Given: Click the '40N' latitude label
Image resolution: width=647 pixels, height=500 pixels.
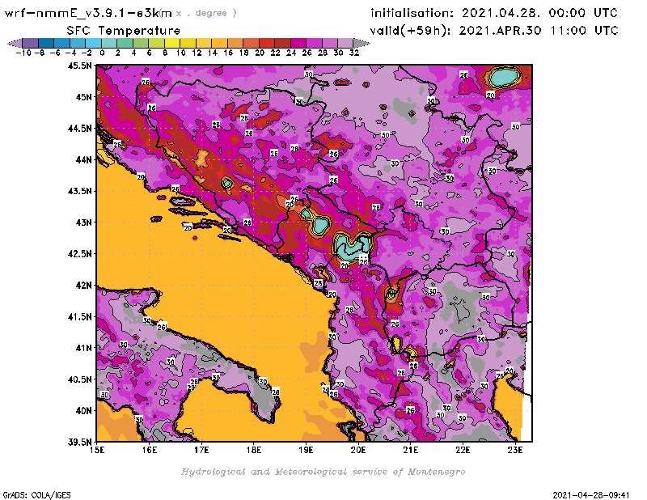Looking at the screenshot, I should pyautogui.click(x=83, y=411).
